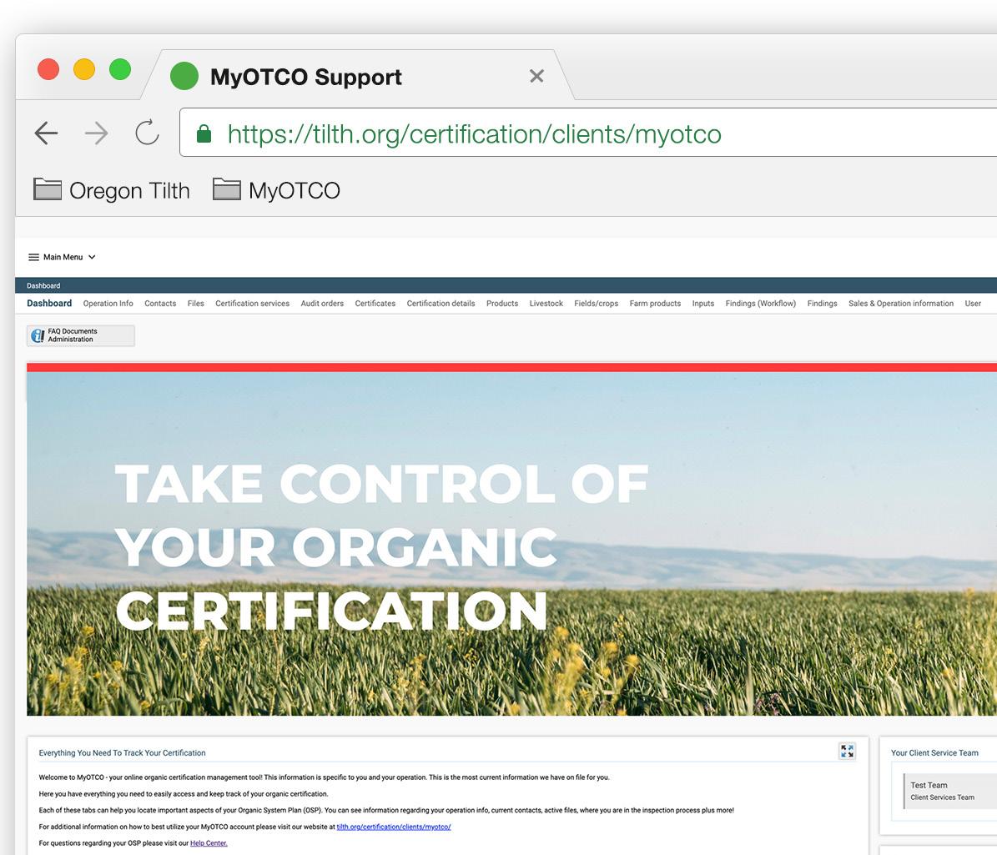Click the address bar URL field

tap(588, 133)
